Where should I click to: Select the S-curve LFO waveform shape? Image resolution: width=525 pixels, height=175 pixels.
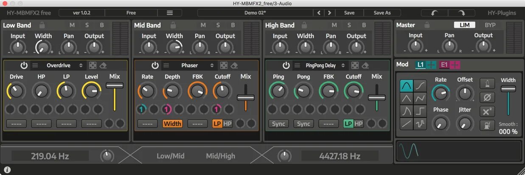click(420, 86)
